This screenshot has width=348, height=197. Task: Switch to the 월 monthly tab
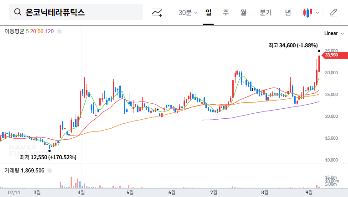(x=244, y=12)
